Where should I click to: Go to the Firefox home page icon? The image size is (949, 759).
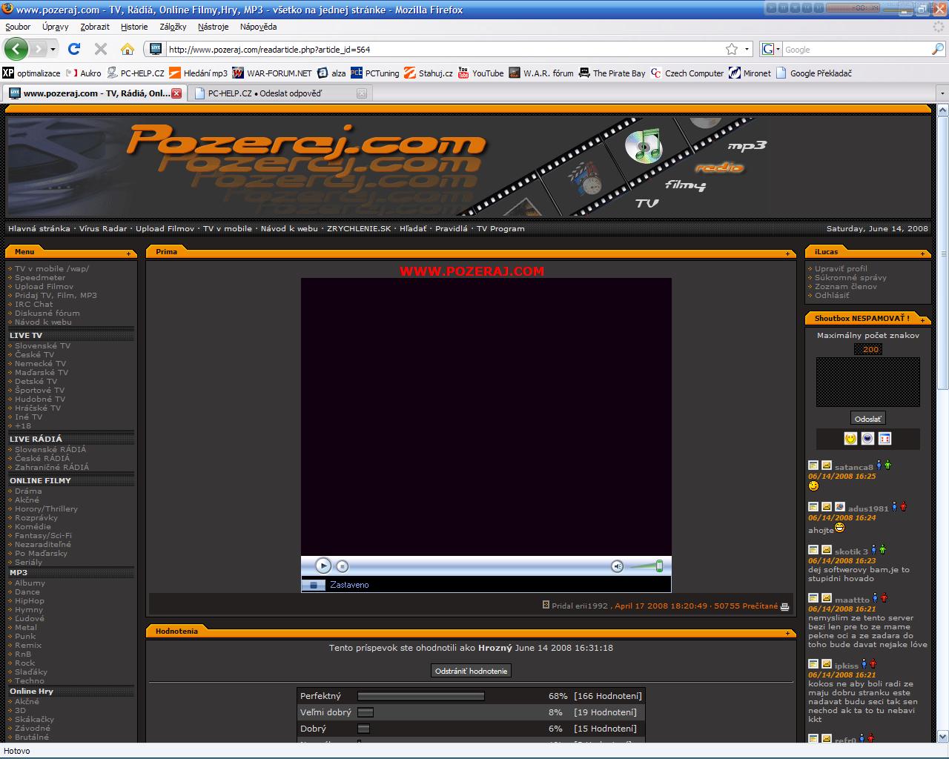128,49
